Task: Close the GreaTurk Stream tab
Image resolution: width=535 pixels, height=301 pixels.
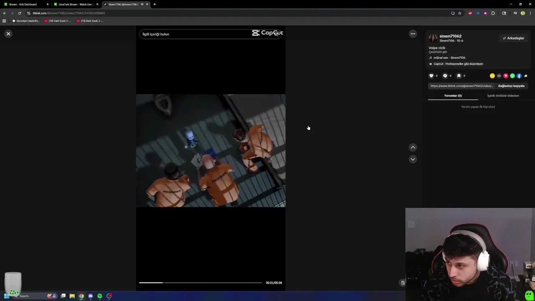Action: pos(97,4)
